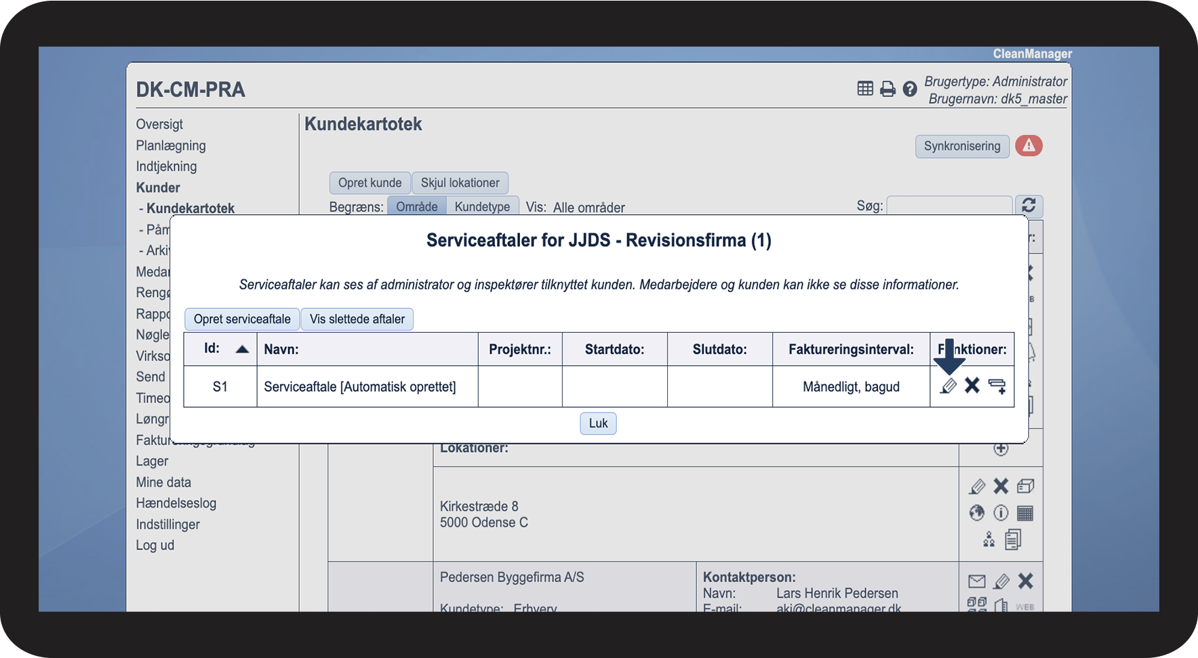Sort table by the Id column arrow

click(242, 350)
